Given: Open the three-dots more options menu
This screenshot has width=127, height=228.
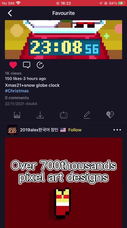Looking at the screenshot, I should (117, 130).
